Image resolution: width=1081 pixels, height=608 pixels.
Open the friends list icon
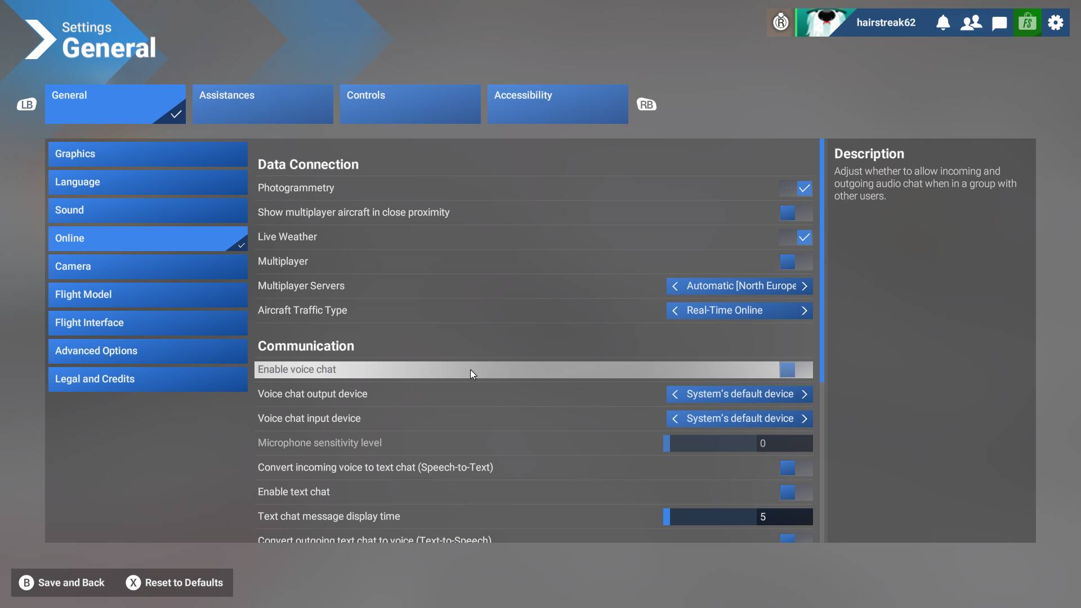point(971,23)
